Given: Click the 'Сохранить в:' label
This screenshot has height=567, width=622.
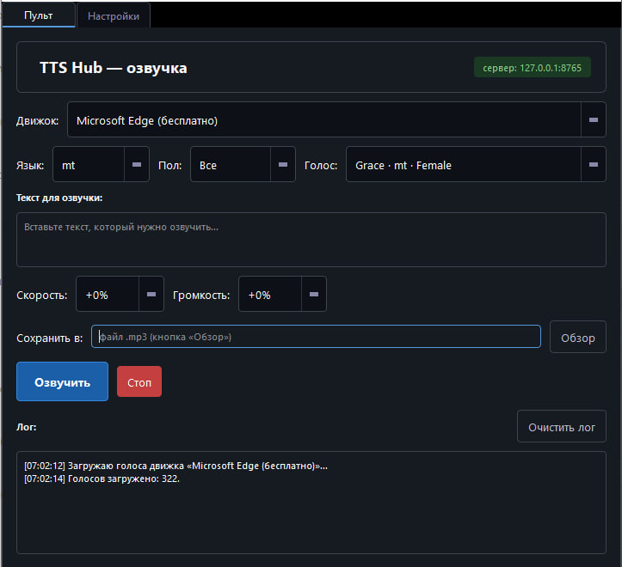Looking at the screenshot, I should pos(50,338).
